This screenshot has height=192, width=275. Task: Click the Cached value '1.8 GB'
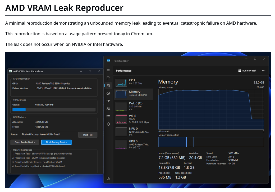(x=189, y=168)
